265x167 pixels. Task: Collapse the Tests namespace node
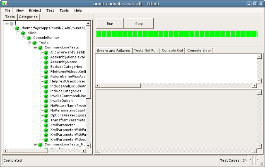[30, 43]
